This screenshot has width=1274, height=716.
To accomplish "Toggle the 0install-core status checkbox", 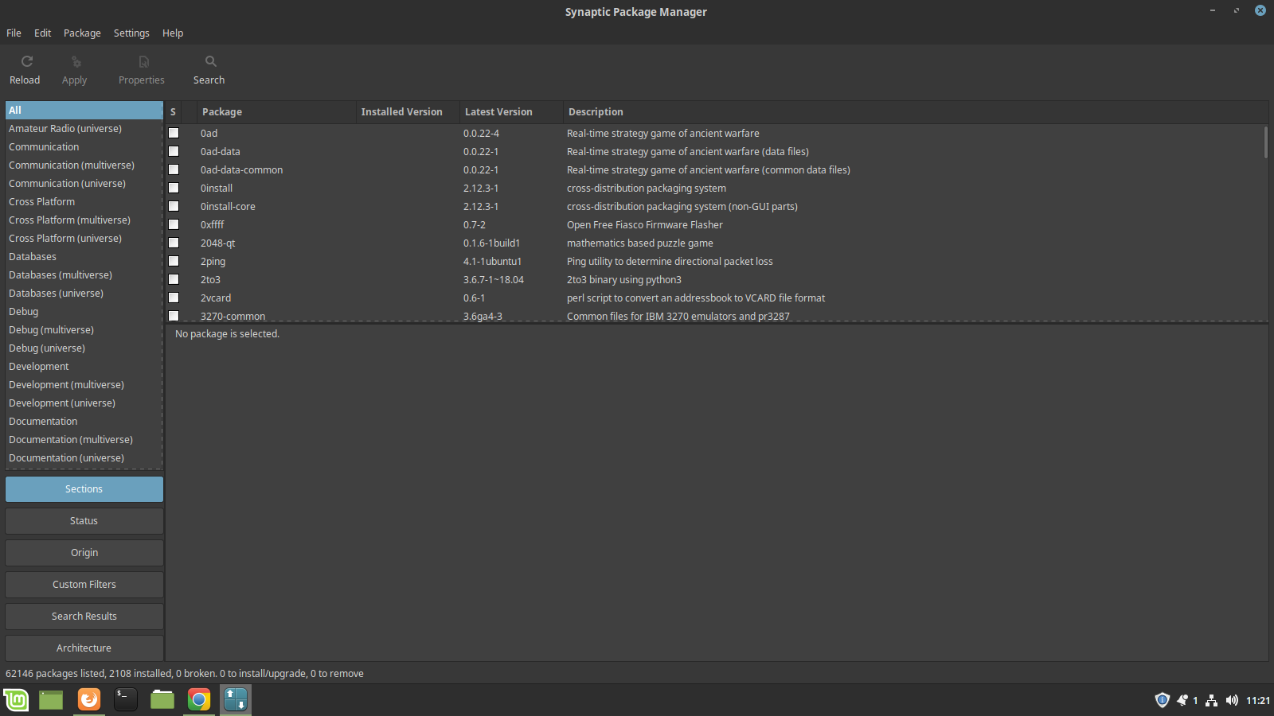I will (x=174, y=206).
